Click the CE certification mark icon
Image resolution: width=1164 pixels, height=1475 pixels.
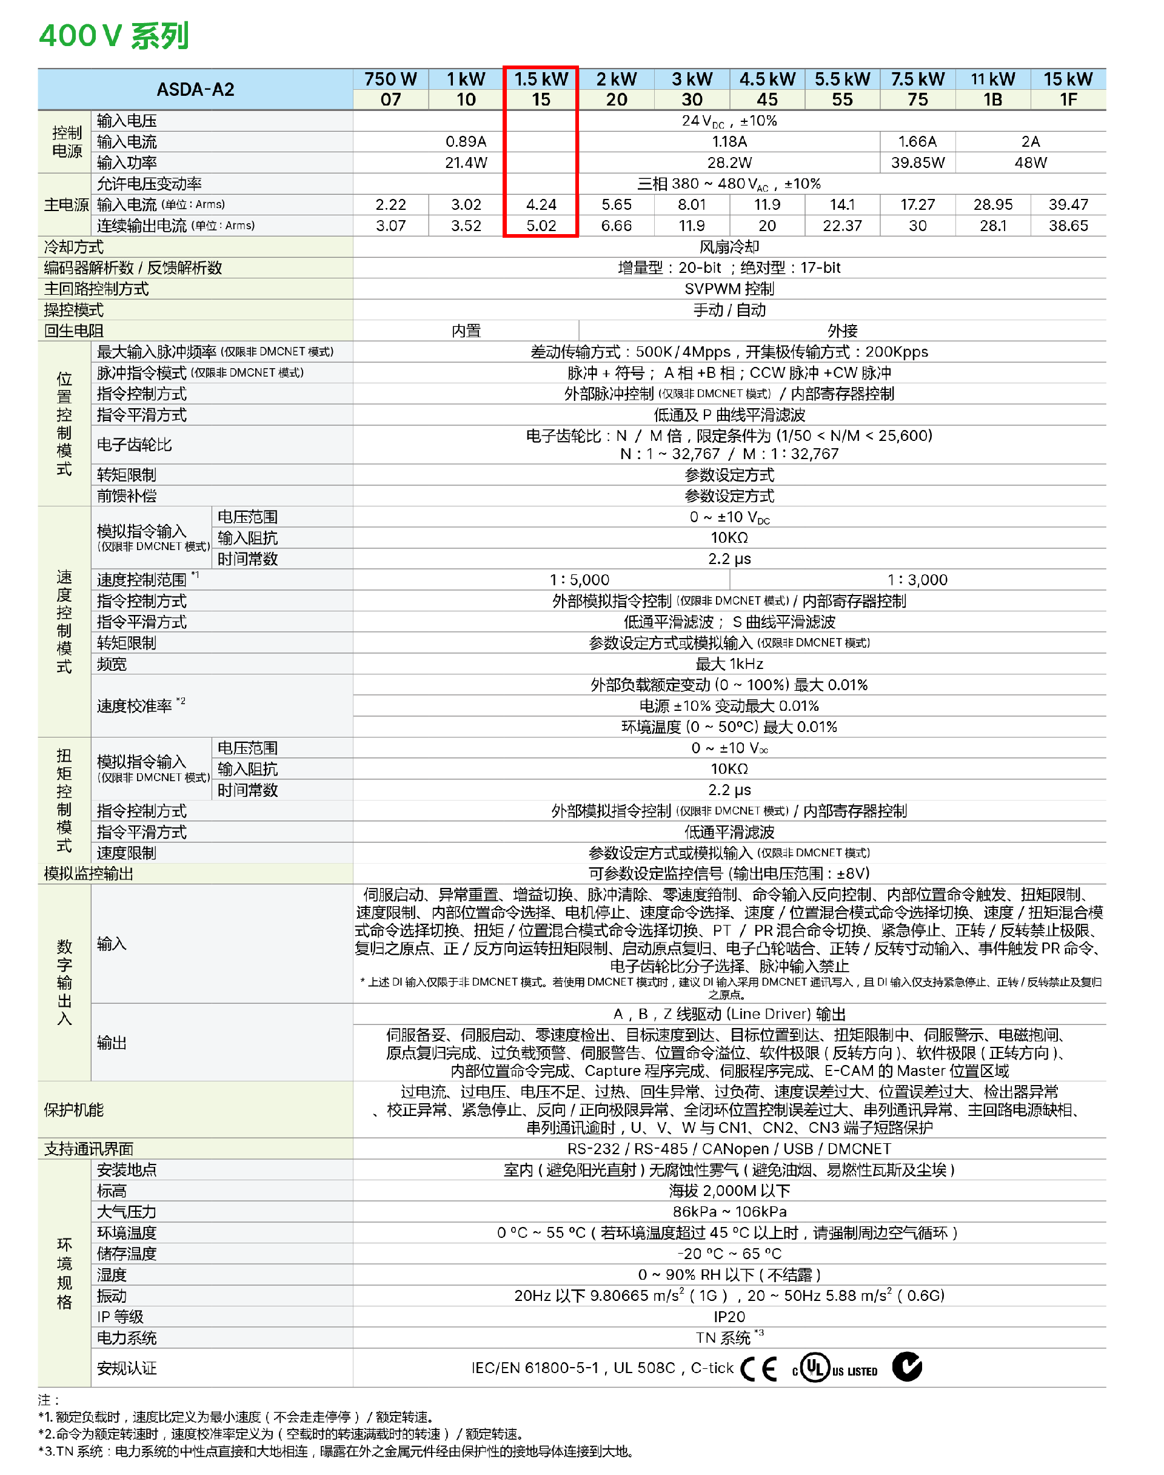pyautogui.click(x=758, y=1368)
